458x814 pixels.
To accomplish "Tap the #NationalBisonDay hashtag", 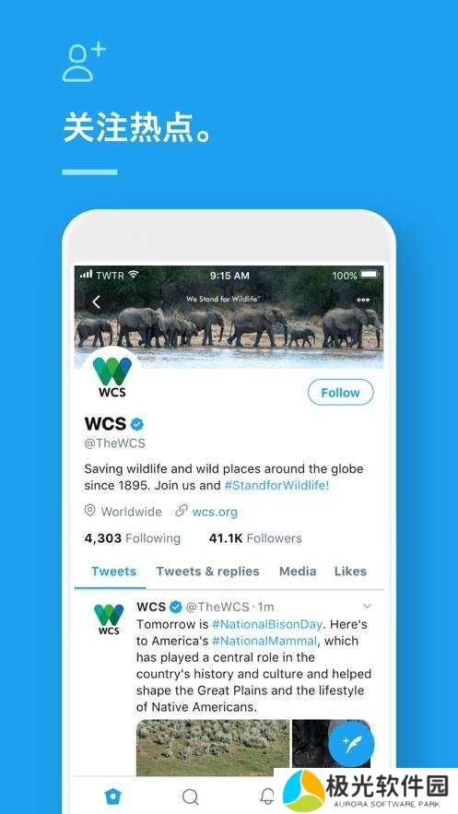I will coord(267,624).
